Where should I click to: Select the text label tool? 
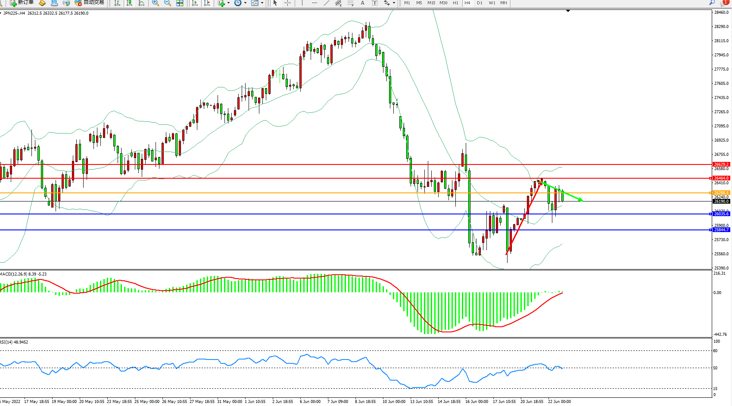(374, 3)
